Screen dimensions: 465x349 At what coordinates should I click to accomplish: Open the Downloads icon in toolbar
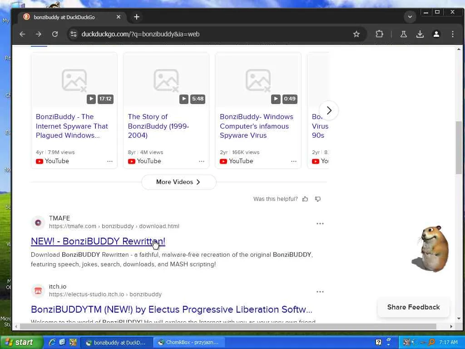coord(420,34)
